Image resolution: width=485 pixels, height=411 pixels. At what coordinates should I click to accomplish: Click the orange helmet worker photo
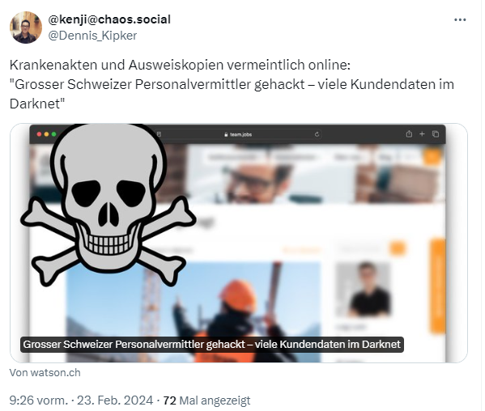pyautogui.click(x=194, y=312)
